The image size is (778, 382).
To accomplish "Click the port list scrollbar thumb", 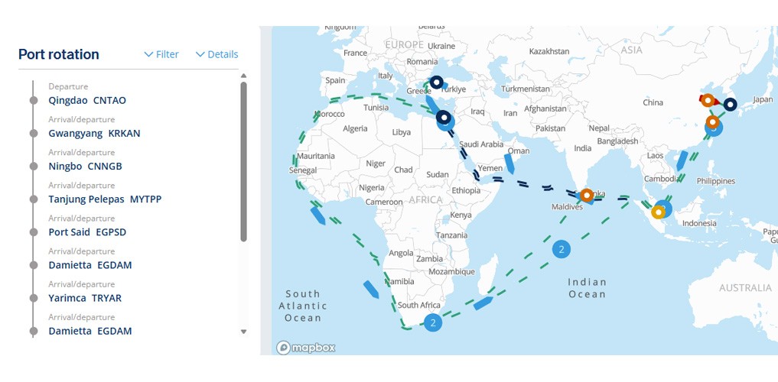I will (x=243, y=161).
